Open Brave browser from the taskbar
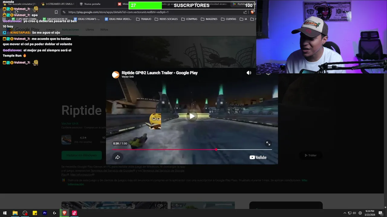Screen dimensions: 387x217 [64, 213]
